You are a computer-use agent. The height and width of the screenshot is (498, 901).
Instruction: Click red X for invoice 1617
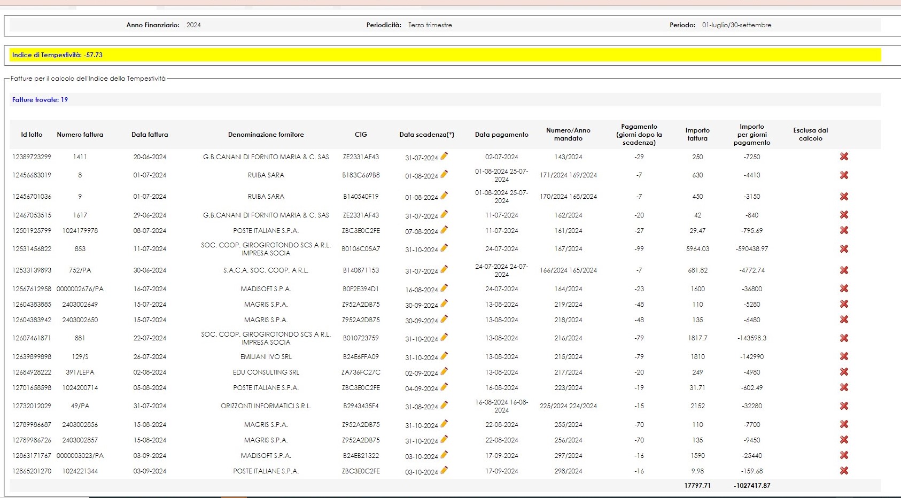tap(844, 215)
